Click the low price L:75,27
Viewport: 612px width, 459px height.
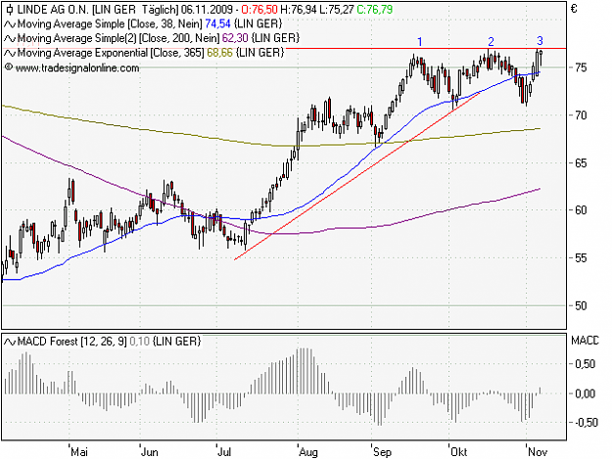point(337,10)
